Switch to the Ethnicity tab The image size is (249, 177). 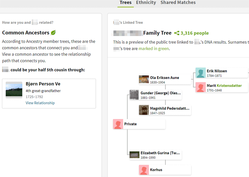pyautogui.click(x=146, y=2)
